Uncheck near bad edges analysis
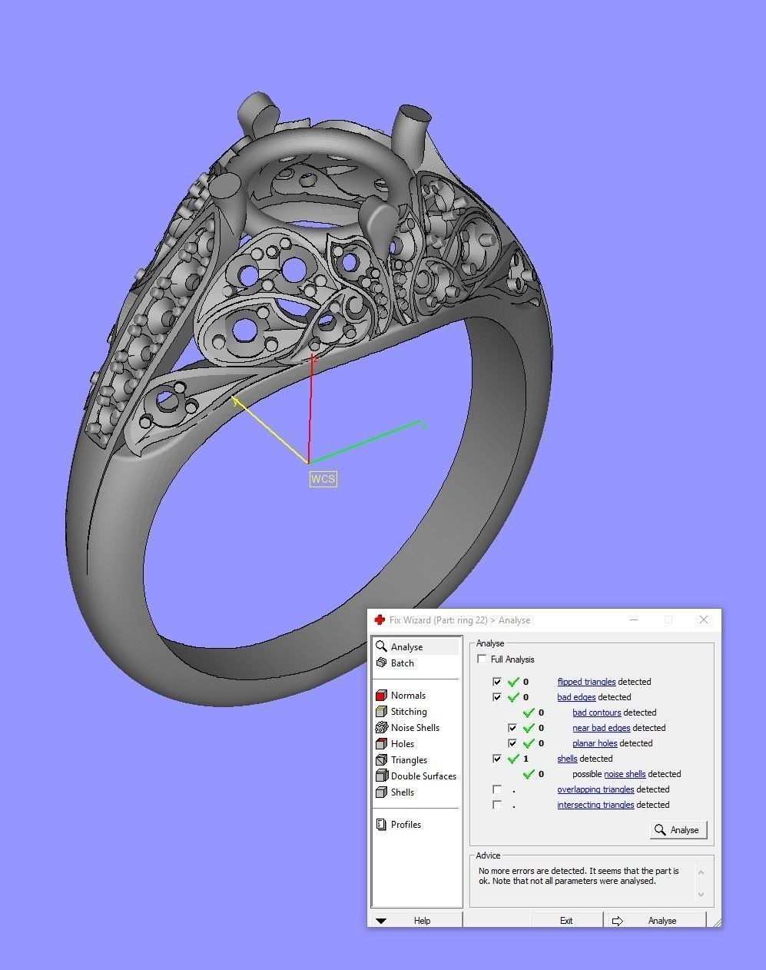The width and height of the screenshot is (766, 970). coord(512,728)
